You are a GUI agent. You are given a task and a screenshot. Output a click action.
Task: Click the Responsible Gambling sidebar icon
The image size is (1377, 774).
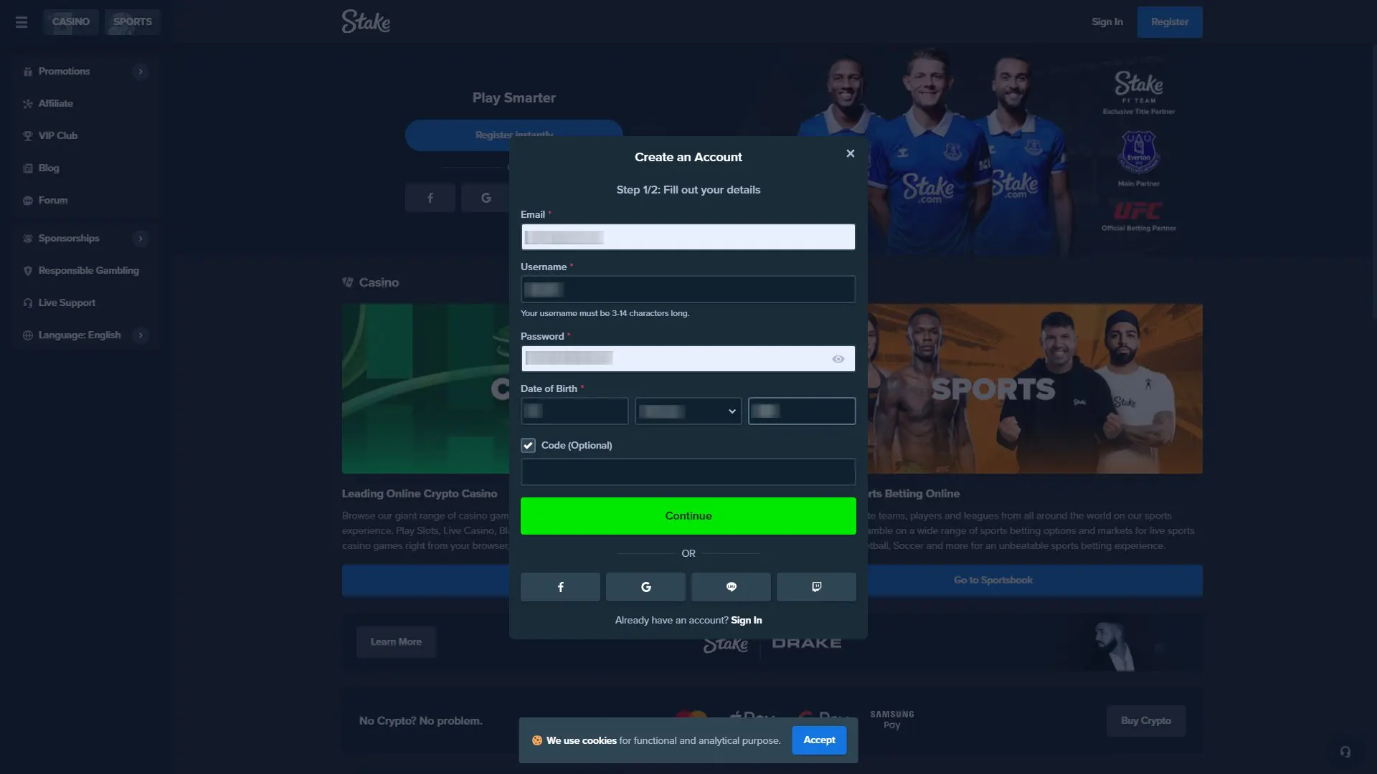point(26,270)
